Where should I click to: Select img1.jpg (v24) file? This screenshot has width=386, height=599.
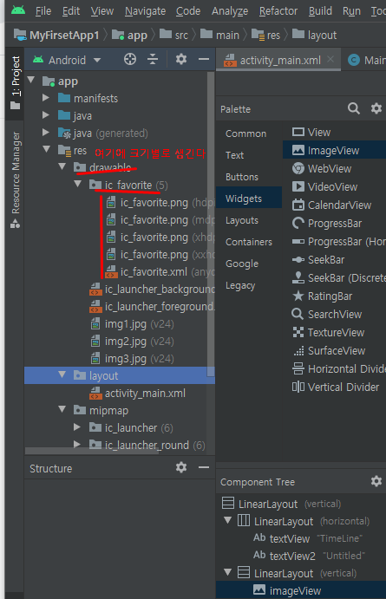(132, 324)
